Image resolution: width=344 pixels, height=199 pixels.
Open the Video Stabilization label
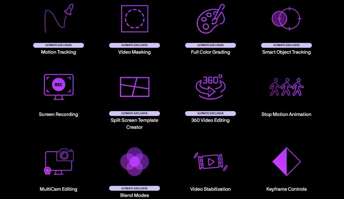pyautogui.click(x=210, y=189)
